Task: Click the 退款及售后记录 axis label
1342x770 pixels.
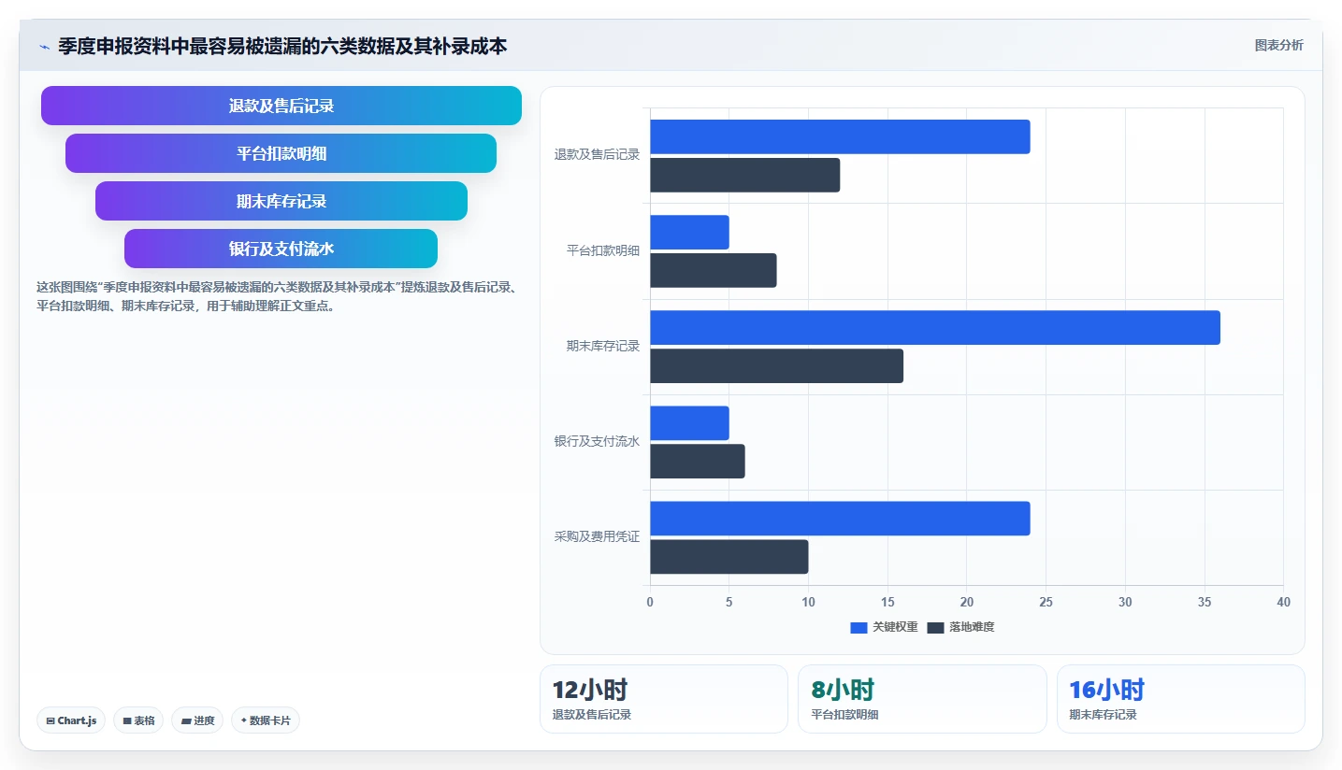Action: pyautogui.click(x=597, y=155)
